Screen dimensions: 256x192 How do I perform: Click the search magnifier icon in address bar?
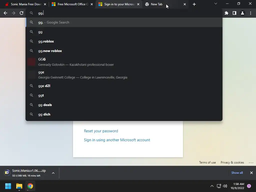point(31,13)
